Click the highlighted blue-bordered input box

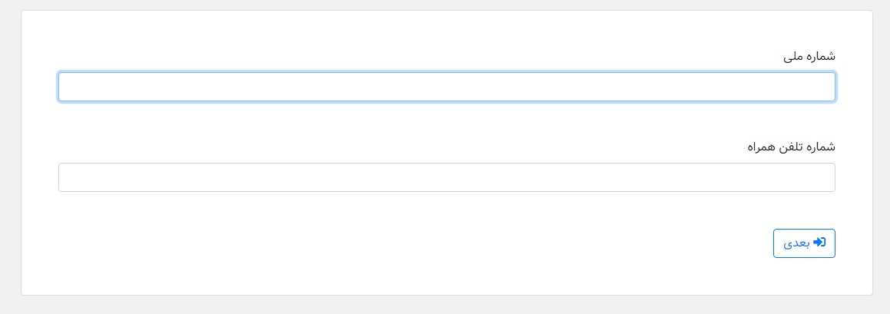coord(447,87)
